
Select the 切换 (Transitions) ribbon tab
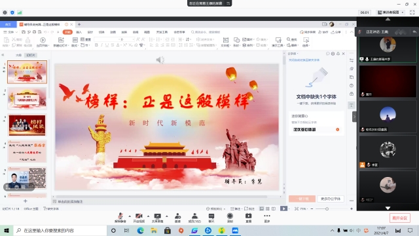pos(101,32)
